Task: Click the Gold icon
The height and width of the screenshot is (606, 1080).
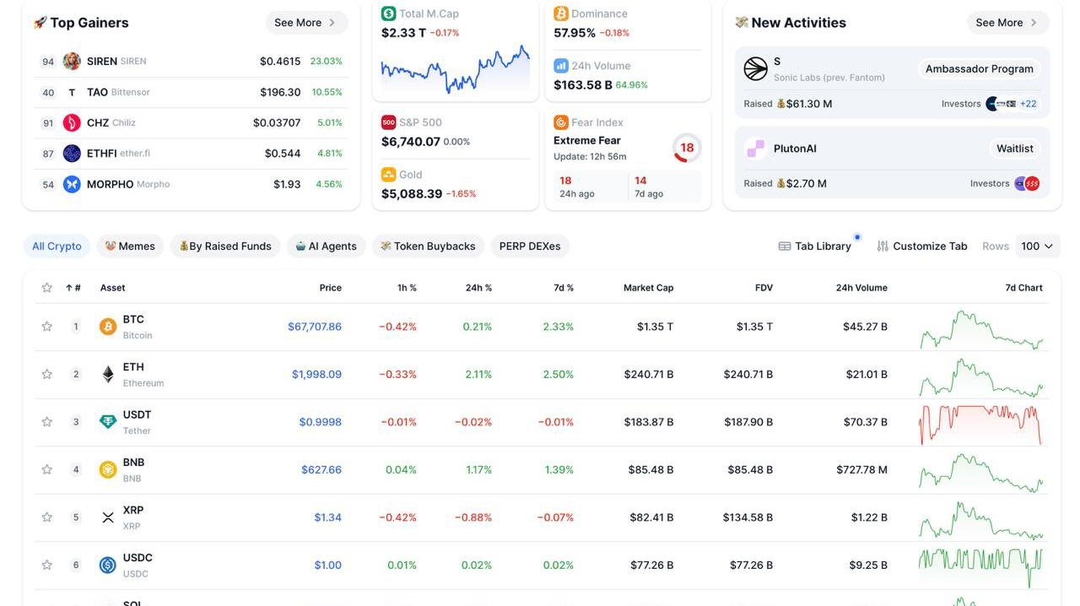Action: [388, 175]
